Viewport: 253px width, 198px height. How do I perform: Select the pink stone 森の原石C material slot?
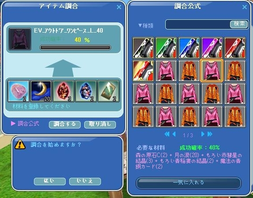click(x=19, y=91)
